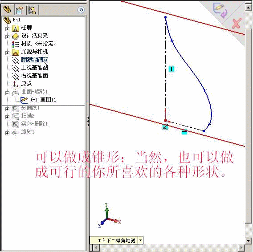The width and height of the screenshot is (253, 252).
Task: Select 前视基准面 in the tree
Action: coord(35,60)
